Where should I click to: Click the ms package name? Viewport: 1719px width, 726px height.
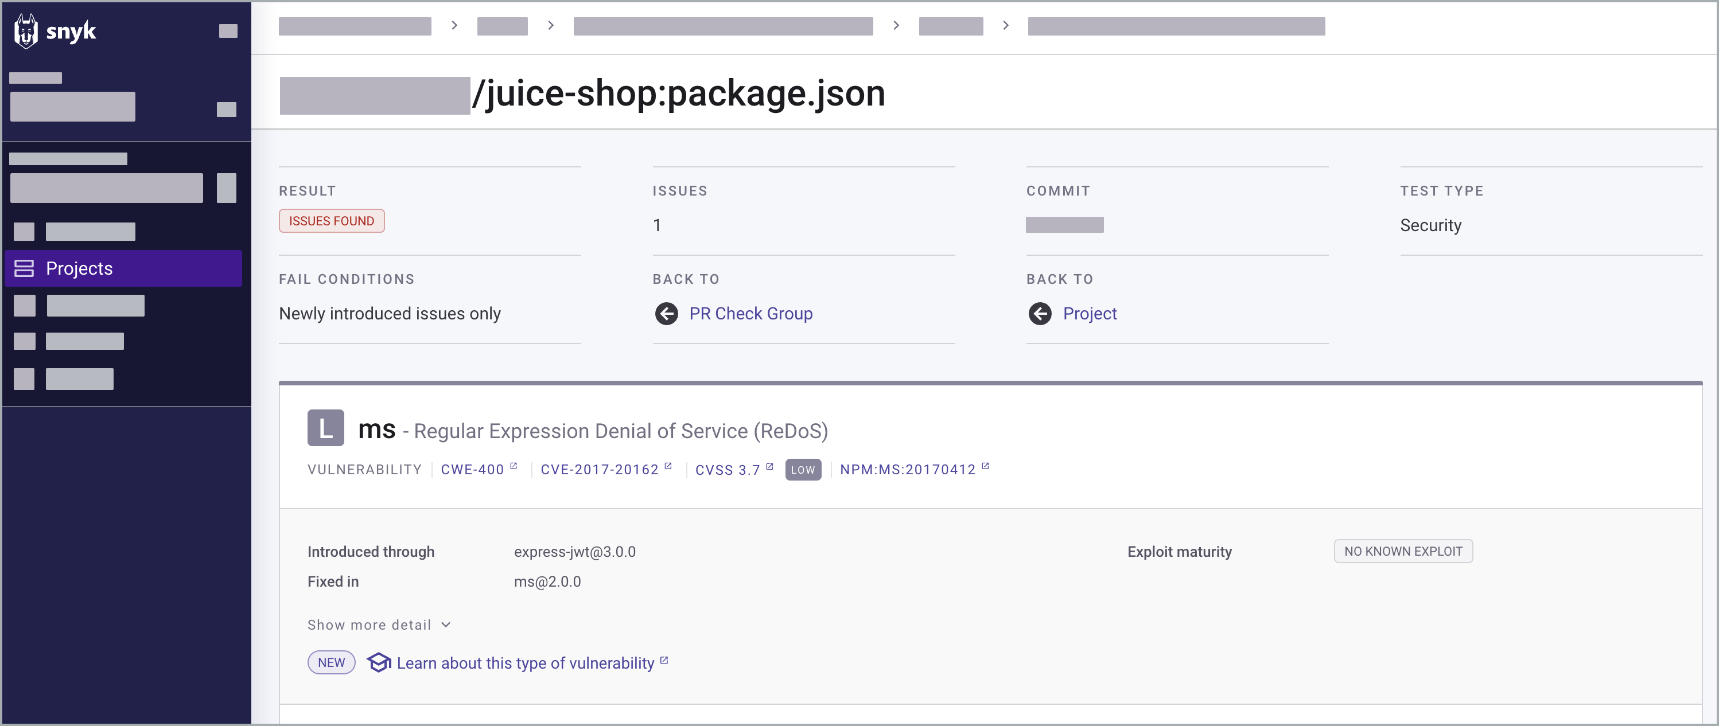tap(377, 429)
